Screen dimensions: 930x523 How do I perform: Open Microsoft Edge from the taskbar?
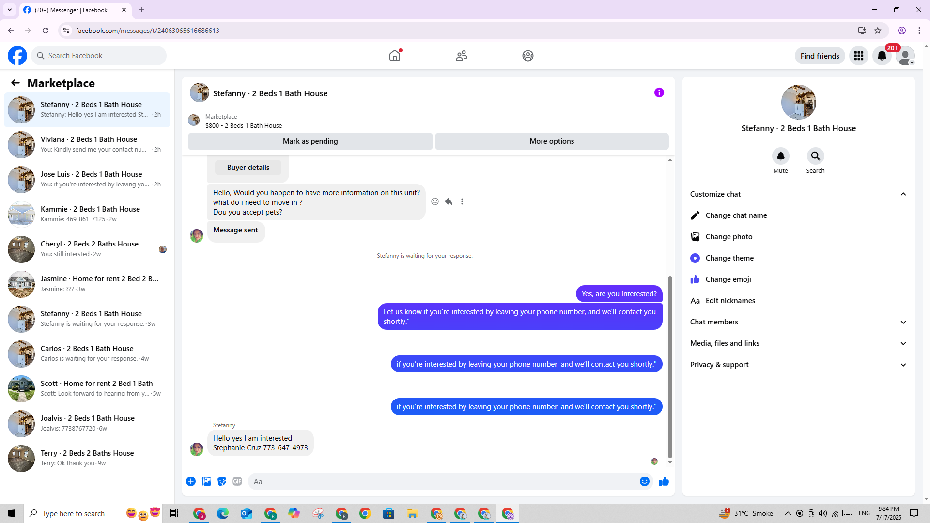click(x=223, y=513)
